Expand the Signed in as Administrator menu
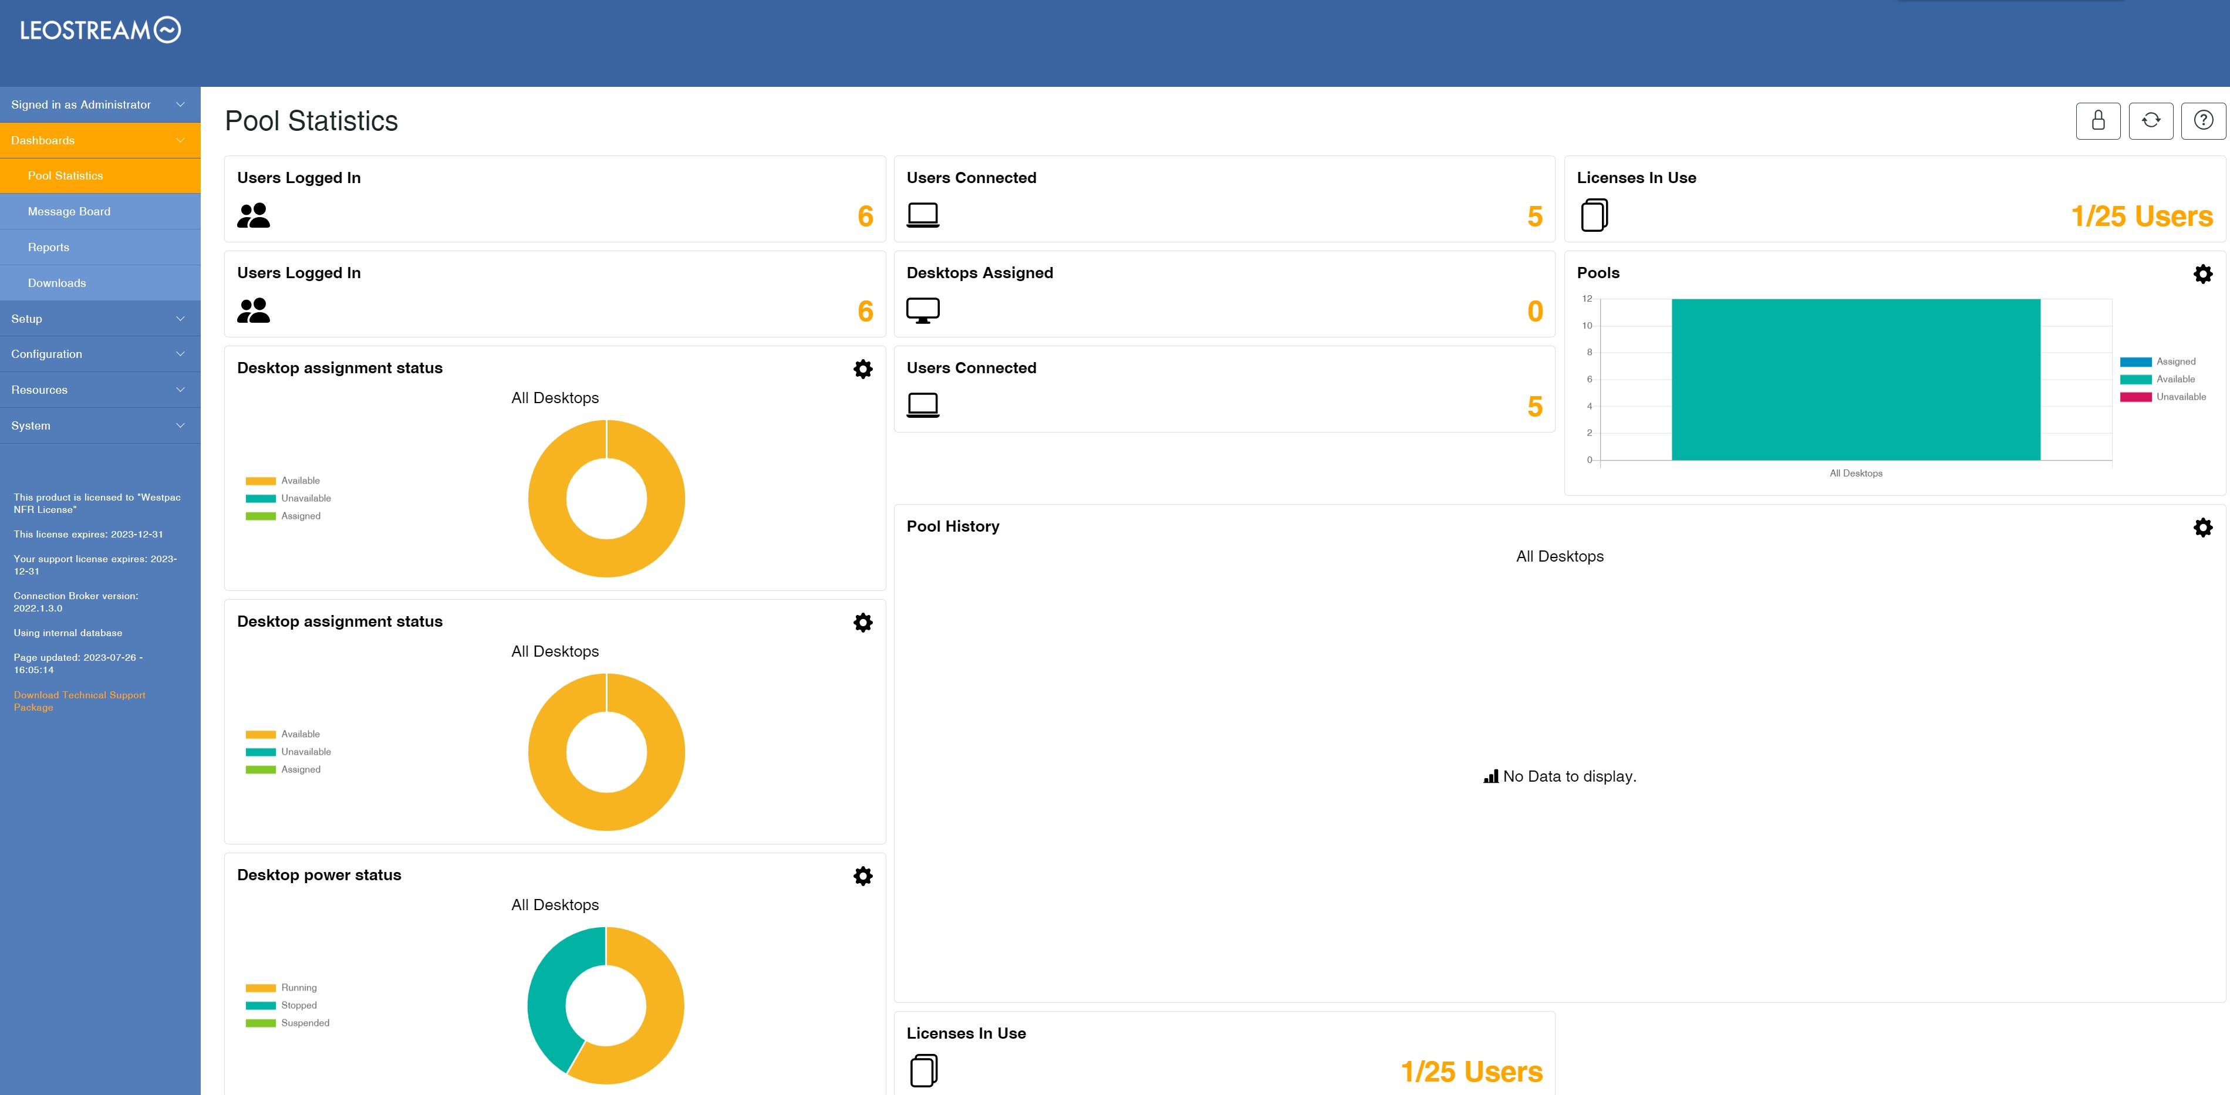This screenshot has height=1095, width=2230. pos(100,104)
